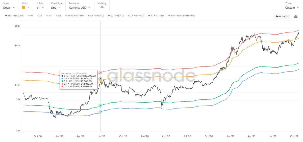Click the red 3.2 RP data point marker
The image size is (303, 142).
click(100, 73)
